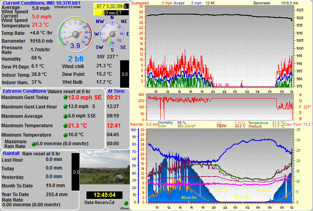Click the green Alarm indicator light
The width and height of the screenshot is (313, 211).
(x=126, y=204)
